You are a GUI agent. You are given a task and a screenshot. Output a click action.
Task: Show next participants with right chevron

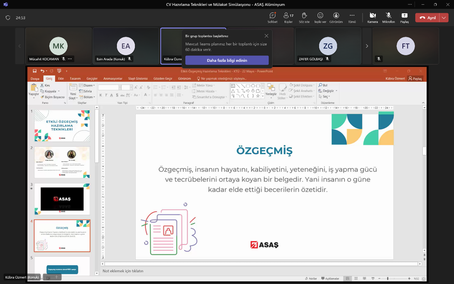[367, 46]
